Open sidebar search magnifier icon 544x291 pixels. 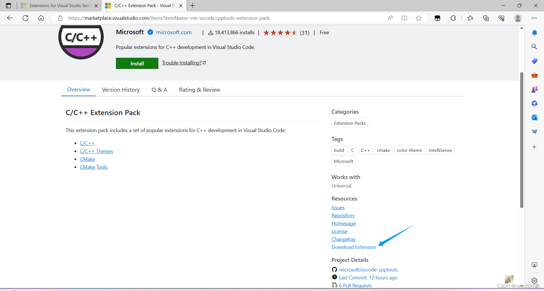coord(534,47)
